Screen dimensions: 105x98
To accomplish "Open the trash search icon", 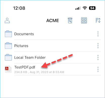I will [70, 20].
